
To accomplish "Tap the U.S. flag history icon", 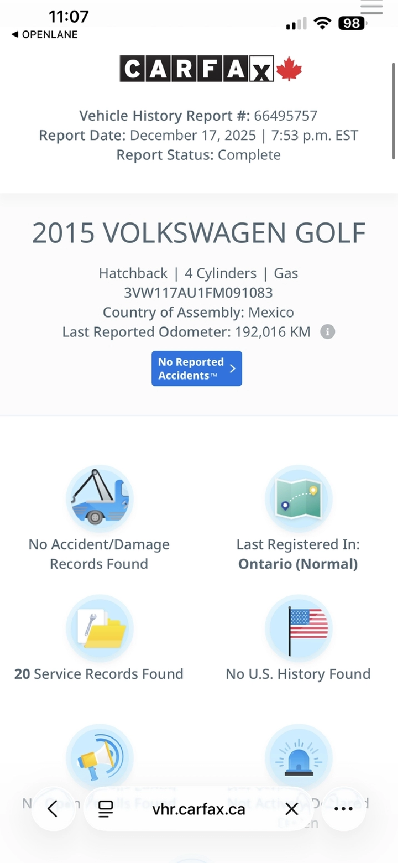I will pyautogui.click(x=298, y=628).
